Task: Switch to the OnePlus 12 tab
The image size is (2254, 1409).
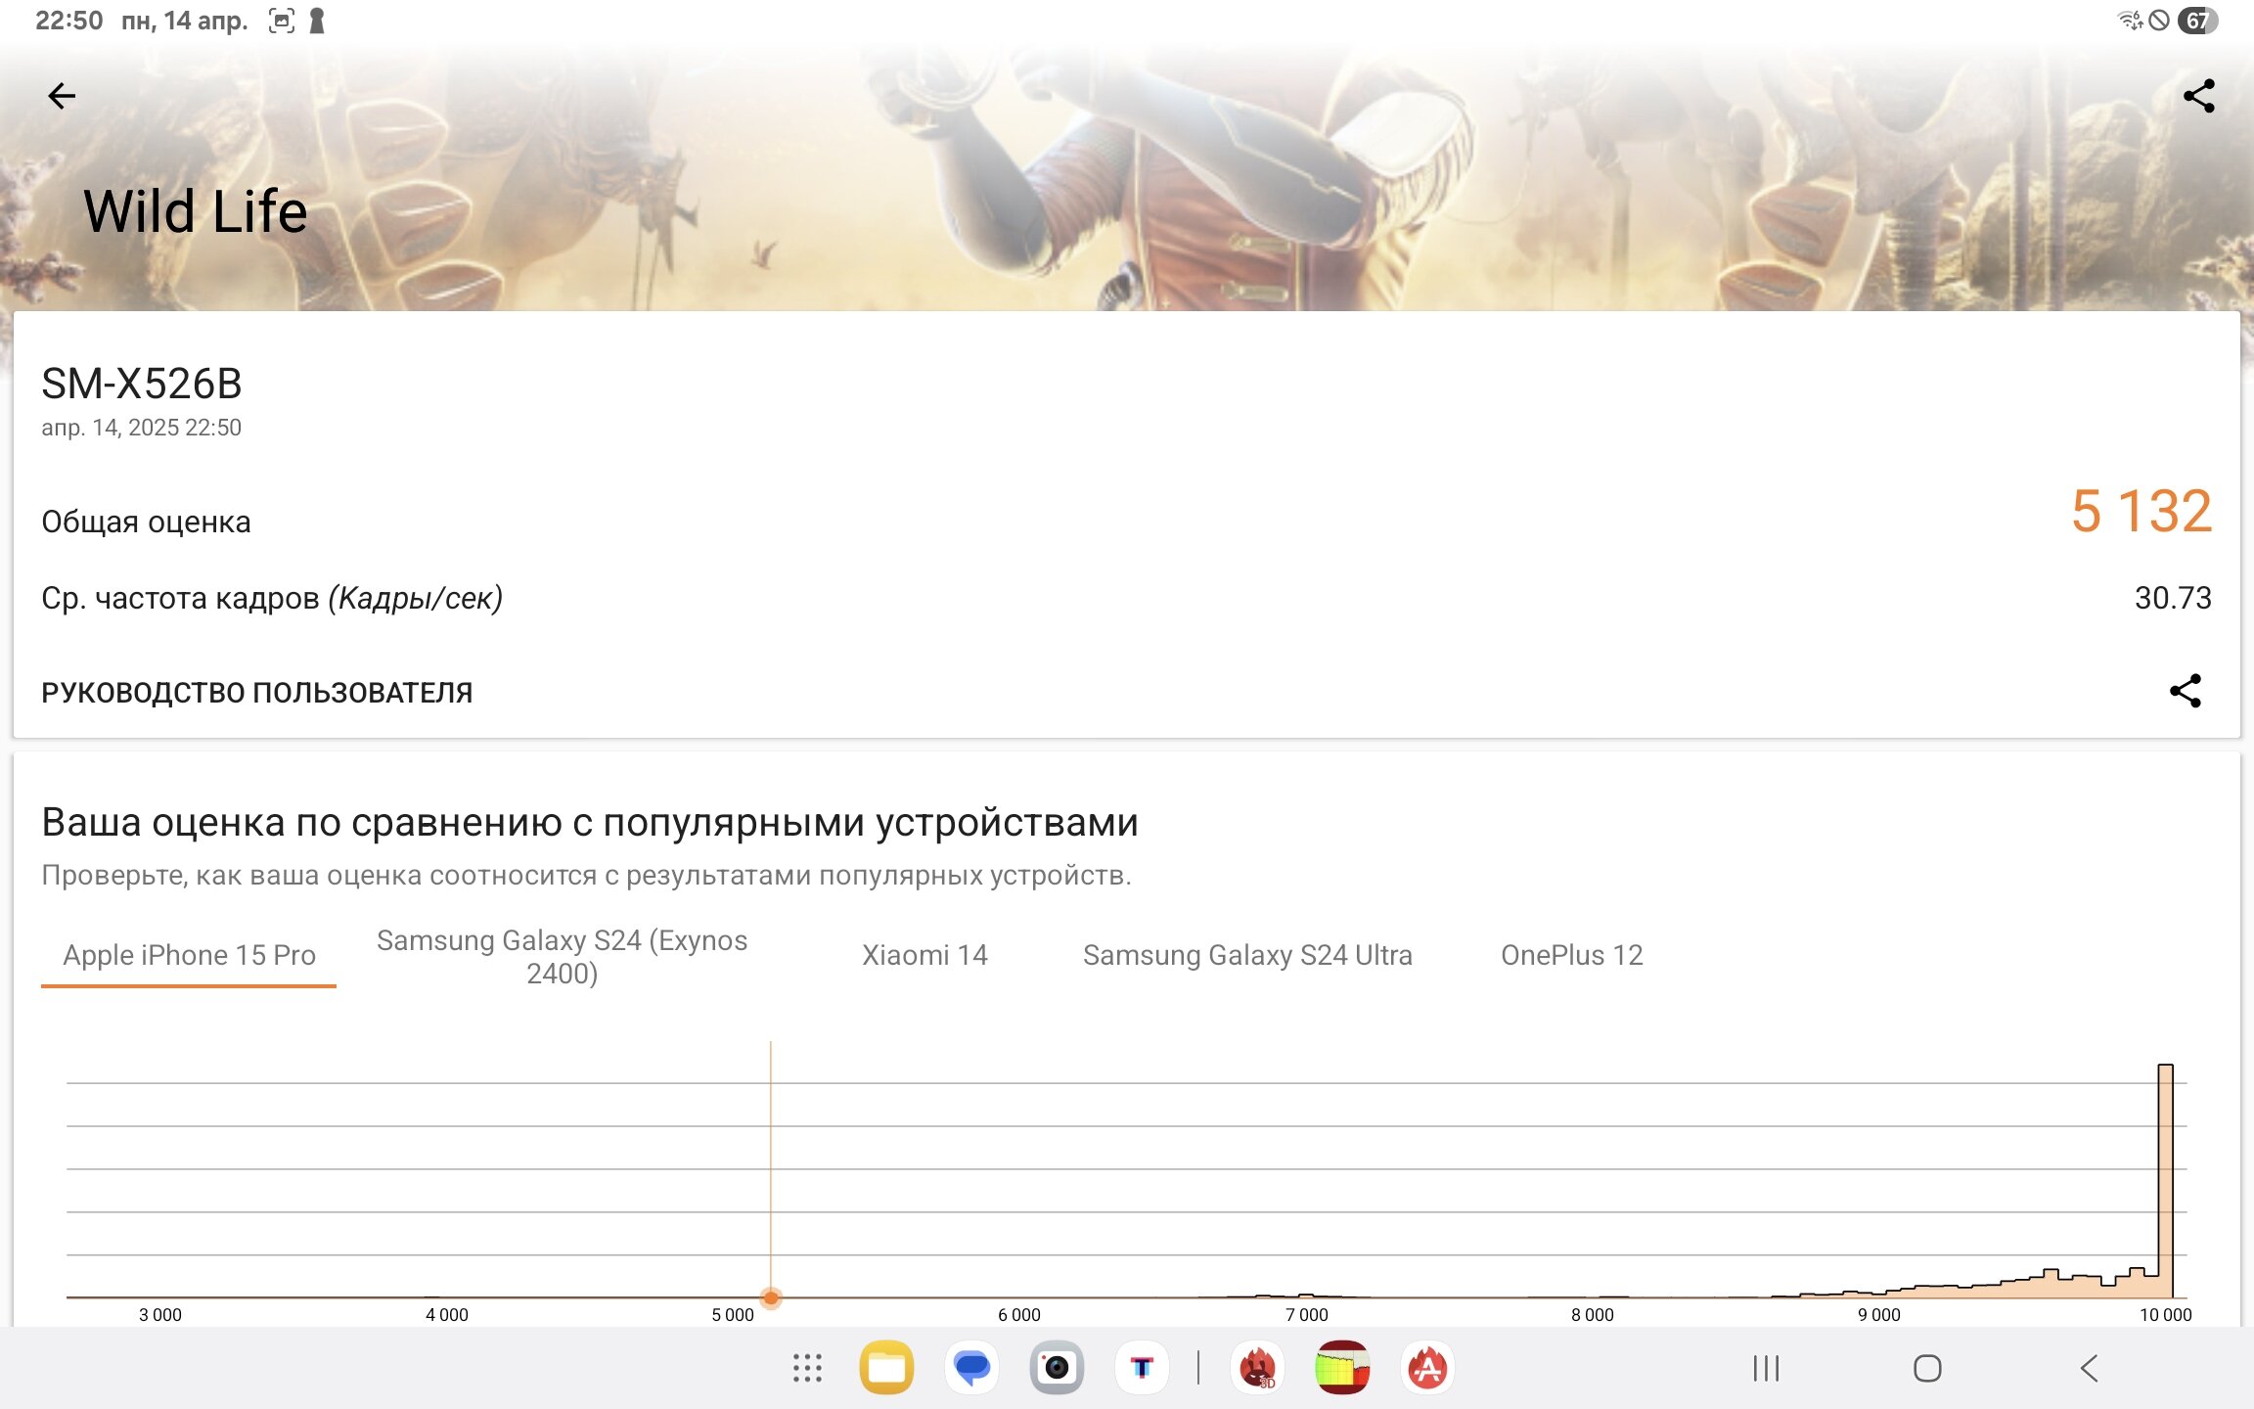Action: pos(1571,955)
